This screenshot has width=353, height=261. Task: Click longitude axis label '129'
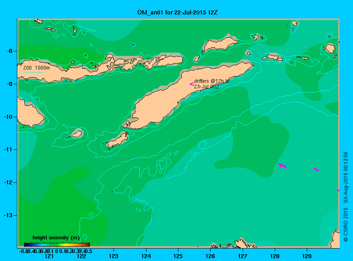point(307,256)
